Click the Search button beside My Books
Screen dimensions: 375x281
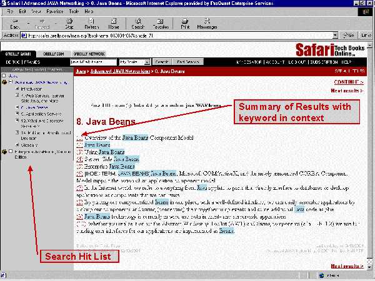coord(162,62)
